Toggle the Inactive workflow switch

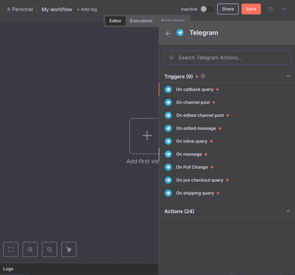pos(207,9)
